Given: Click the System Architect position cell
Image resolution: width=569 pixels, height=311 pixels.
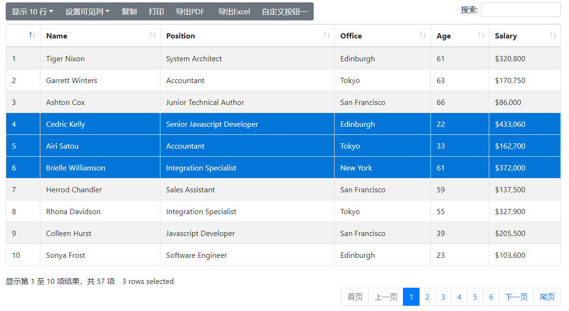Looking at the screenshot, I should click(247, 58).
